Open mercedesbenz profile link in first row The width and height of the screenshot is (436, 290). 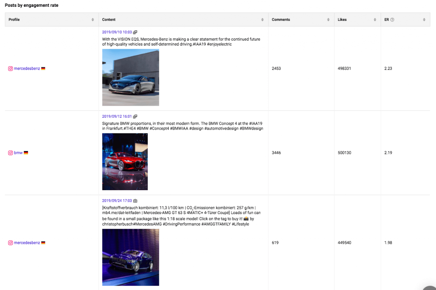[x=27, y=69]
